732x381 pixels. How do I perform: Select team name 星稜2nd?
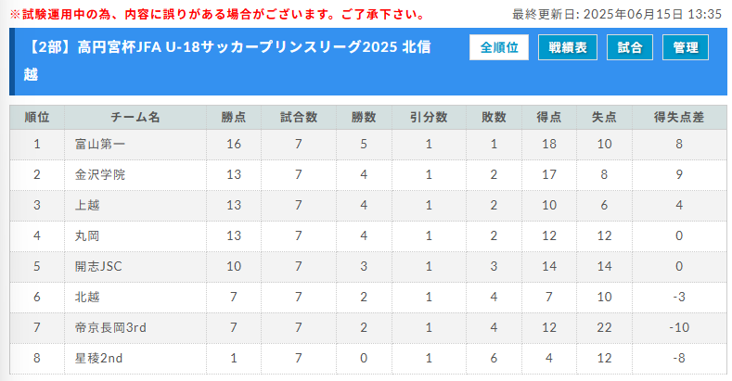(x=98, y=358)
